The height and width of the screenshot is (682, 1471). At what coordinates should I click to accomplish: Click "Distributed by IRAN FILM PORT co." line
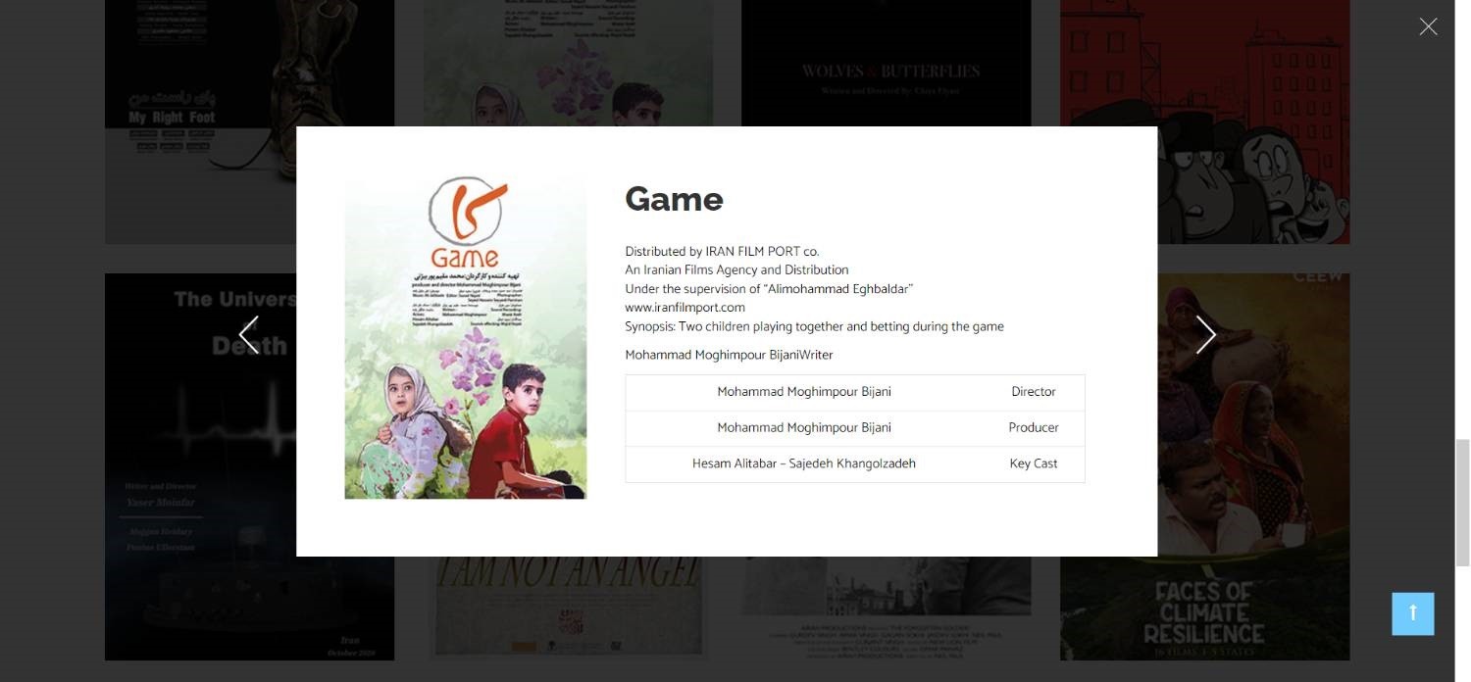click(722, 252)
